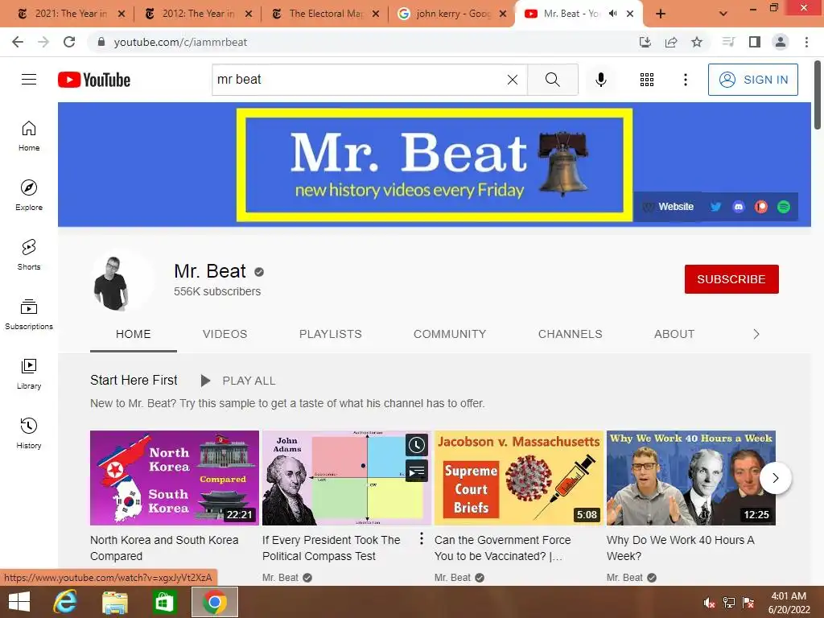Viewport: 824px width, 618px height.
Task: Go to the YouTube logo home link
Action: [94, 80]
